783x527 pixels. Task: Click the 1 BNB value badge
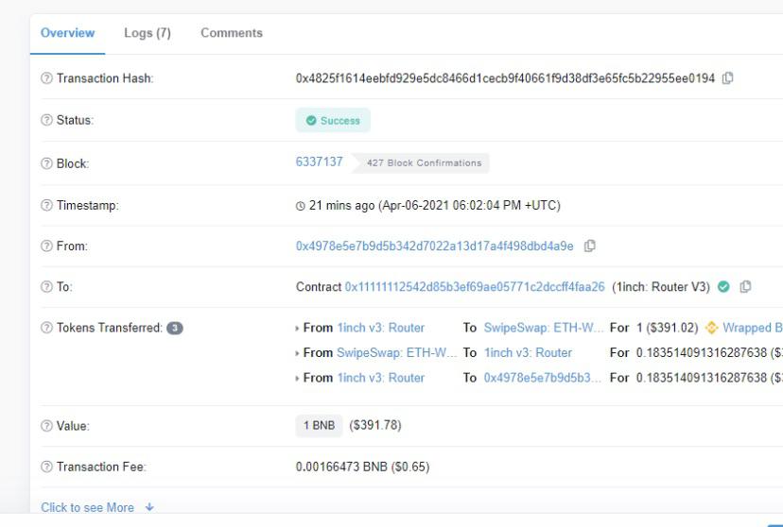coord(319,425)
